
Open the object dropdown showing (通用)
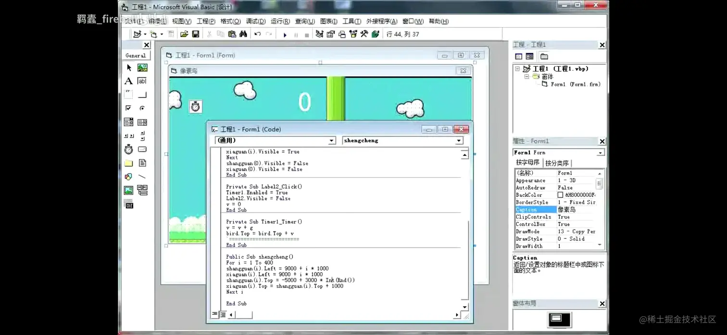331,141
